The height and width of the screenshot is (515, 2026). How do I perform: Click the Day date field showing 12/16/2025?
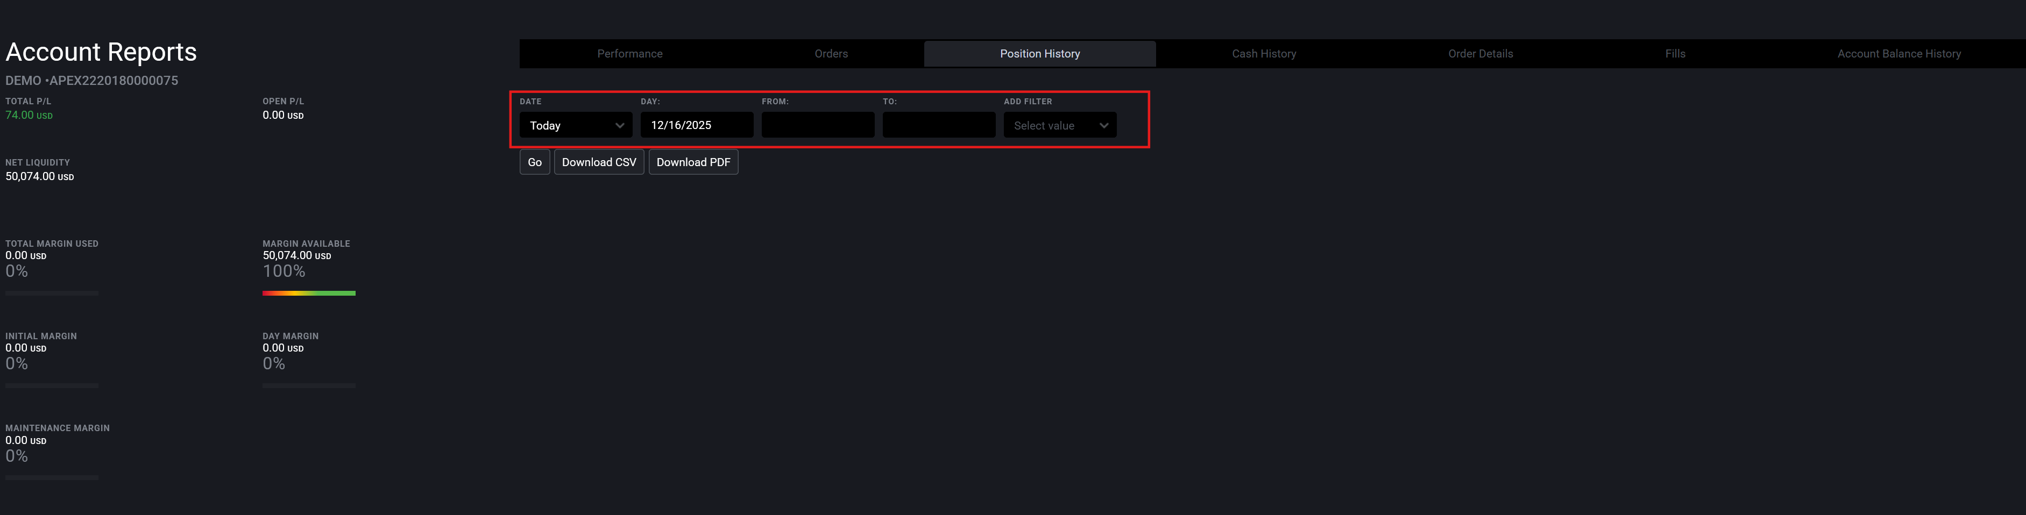697,125
